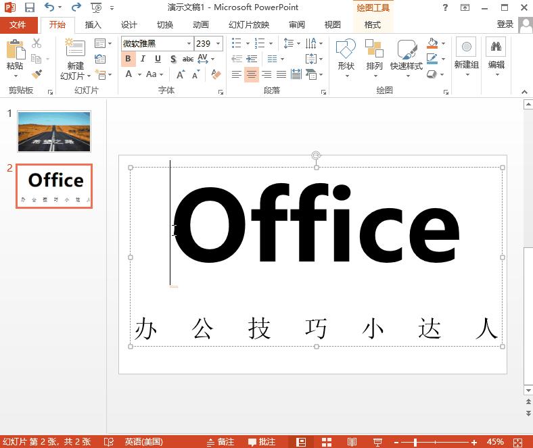533x448 pixels.
Task: Click the Copy icon in clipboard group
Action: [36, 59]
